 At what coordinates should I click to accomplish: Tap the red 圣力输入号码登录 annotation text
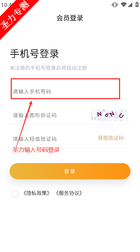(36, 150)
